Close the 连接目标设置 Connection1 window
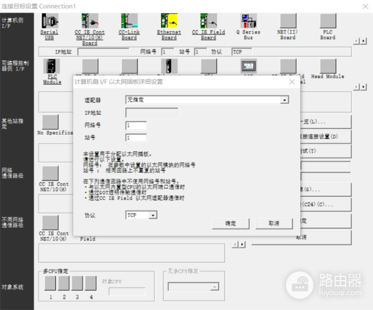Viewport: 373px width, 310px height. 365,6
